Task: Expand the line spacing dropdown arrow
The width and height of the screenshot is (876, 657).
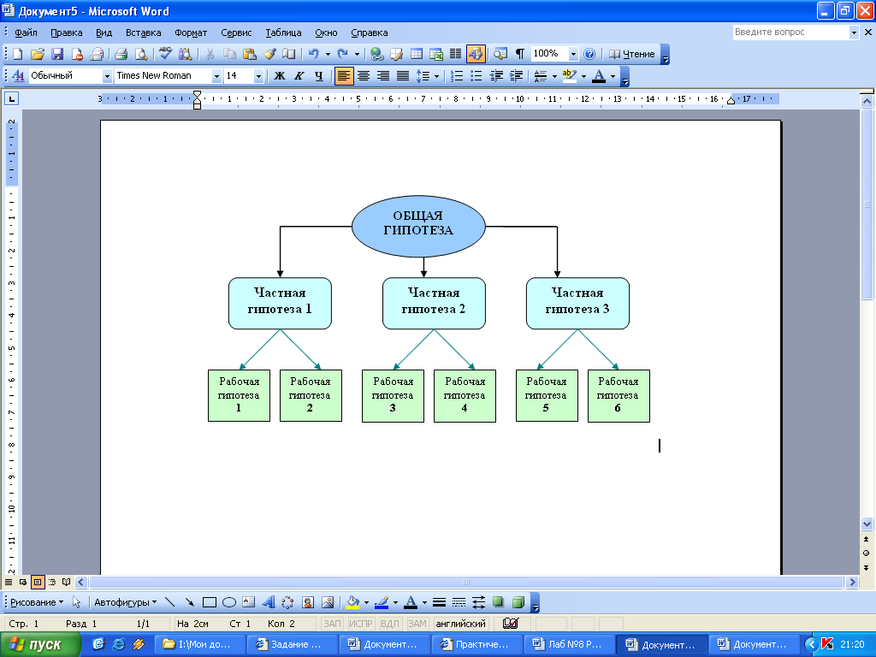Action: pos(436,76)
